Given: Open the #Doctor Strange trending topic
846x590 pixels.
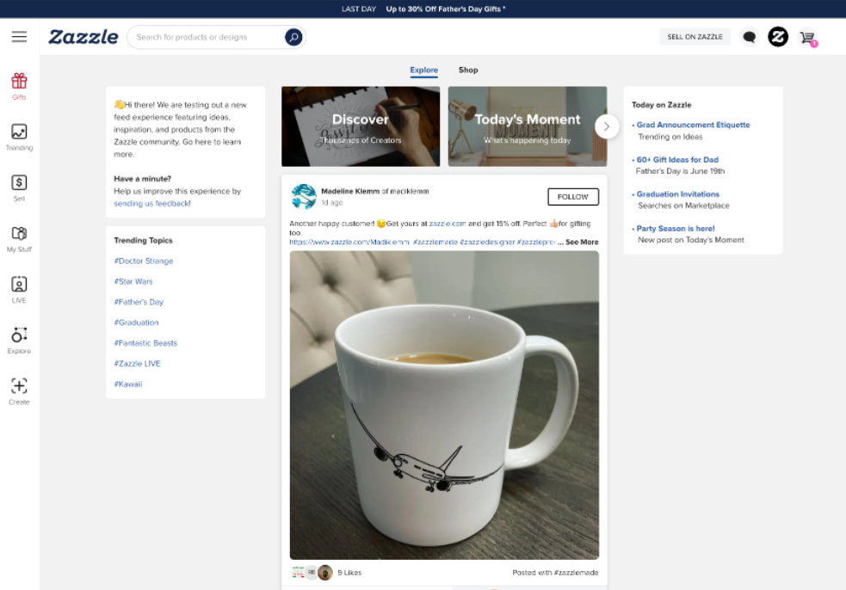Looking at the screenshot, I should coord(144,261).
